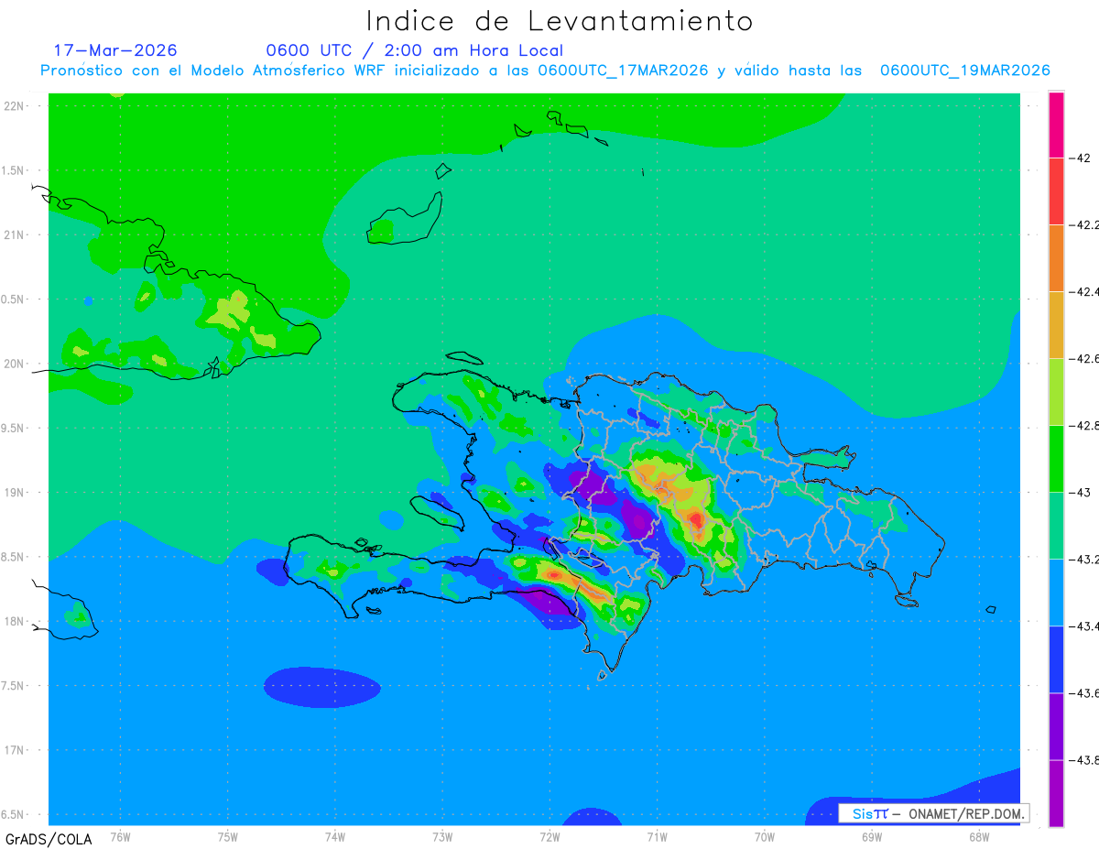
Task: Click the '-43.6' color bar label
Action: pos(1084,693)
